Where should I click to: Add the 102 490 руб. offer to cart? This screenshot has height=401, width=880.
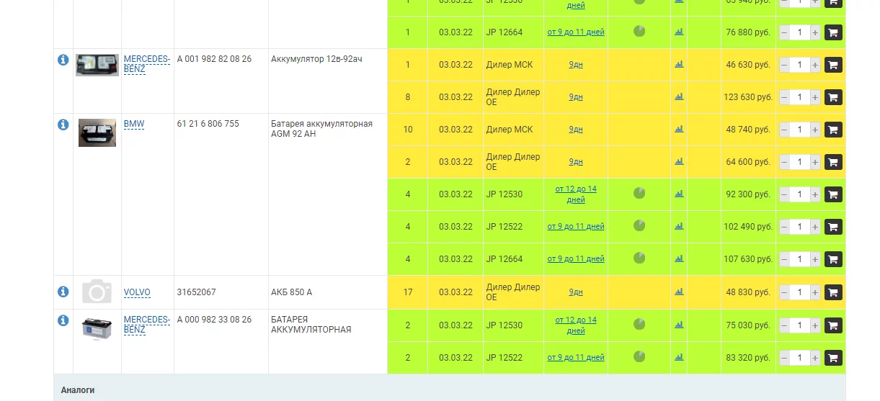(x=833, y=227)
